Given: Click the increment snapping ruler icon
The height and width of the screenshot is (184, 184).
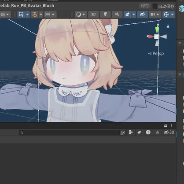Looking at the screenshot, I should coord(48,15).
